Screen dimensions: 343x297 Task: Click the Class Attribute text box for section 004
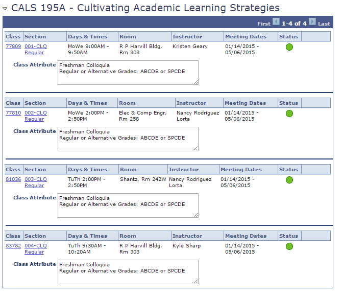point(128,272)
